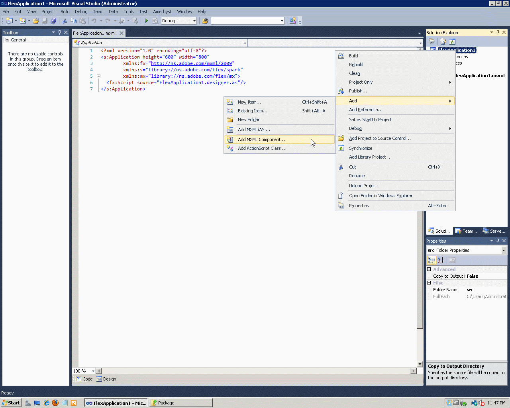Choose Add Reference in context menu
This screenshot has height=408, width=510.
(395, 110)
